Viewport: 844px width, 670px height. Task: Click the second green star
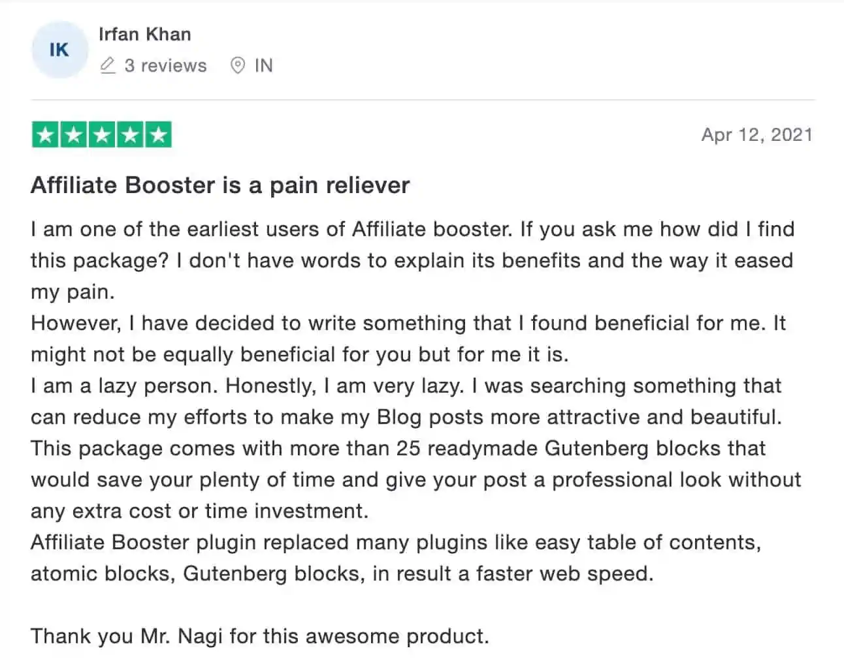coord(73,135)
